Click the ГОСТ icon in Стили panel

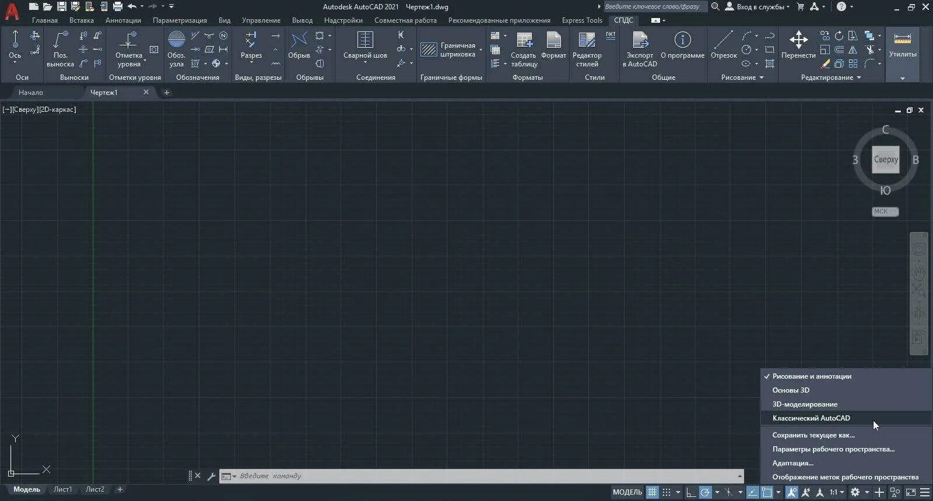(611, 36)
